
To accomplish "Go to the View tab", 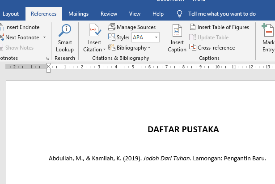I will [135, 14].
